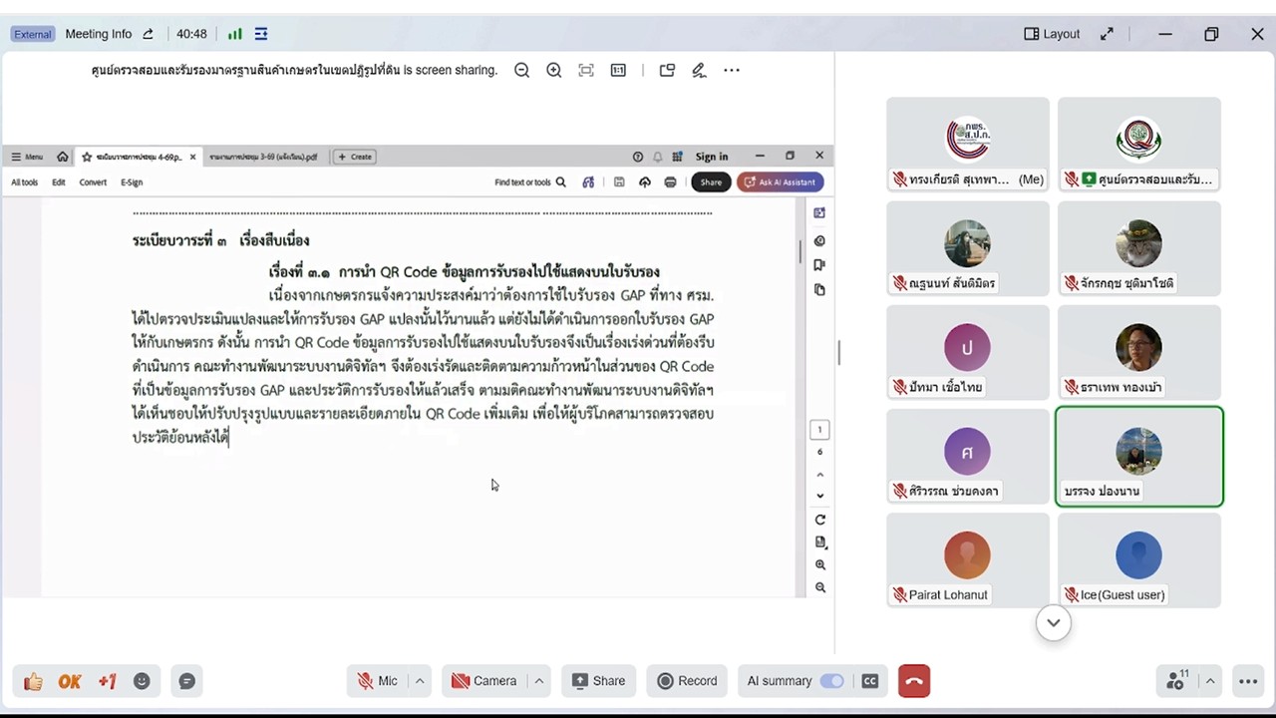Click the Read Aloud glasses icon
1276x718 pixels.
(588, 181)
